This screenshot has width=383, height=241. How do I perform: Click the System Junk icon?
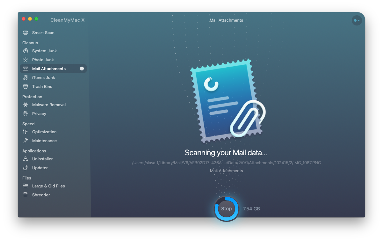click(x=25, y=51)
